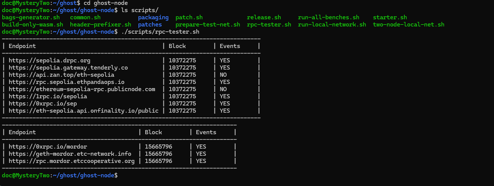This screenshot has height=186, width=494.
Task: Click the run-all-benches.sh filename
Action: tap(328, 17)
